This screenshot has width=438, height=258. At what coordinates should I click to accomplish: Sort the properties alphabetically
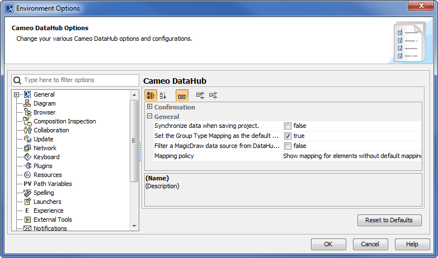(163, 95)
